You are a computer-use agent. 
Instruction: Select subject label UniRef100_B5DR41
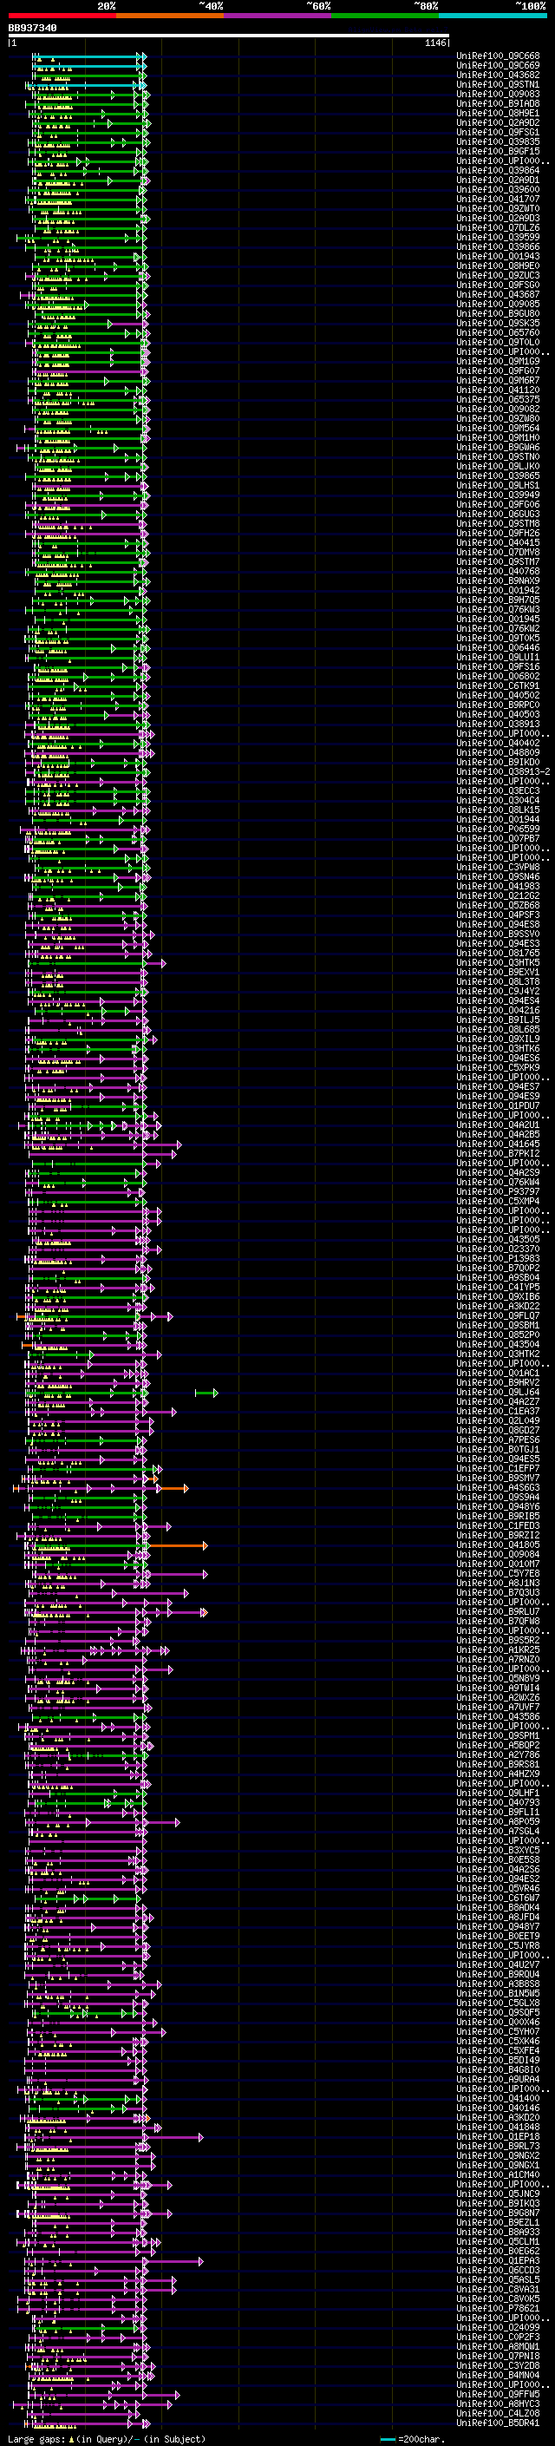pyautogui.click(x=498, y=2423)
